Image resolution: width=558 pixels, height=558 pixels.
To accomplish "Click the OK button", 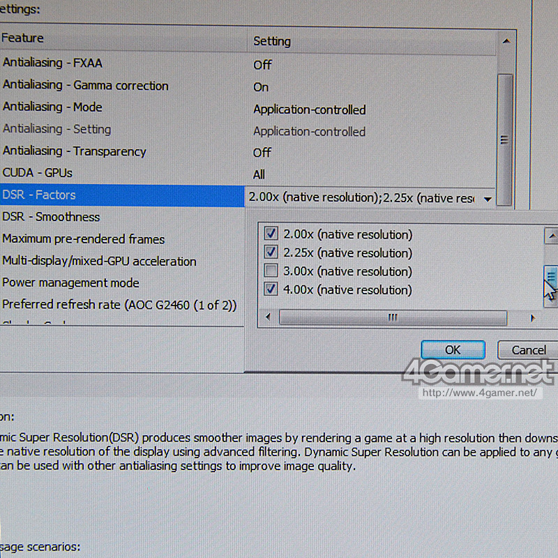I will [453, 350].
